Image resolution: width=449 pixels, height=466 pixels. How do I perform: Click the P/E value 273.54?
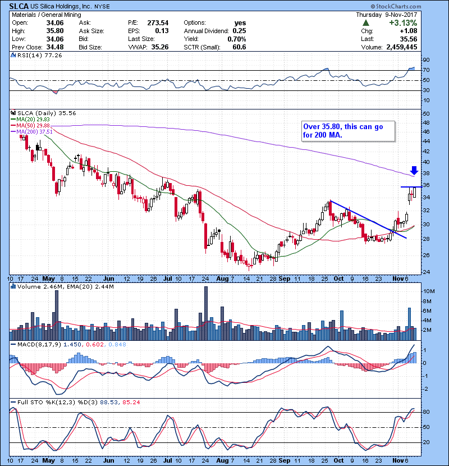click(158, 23)
